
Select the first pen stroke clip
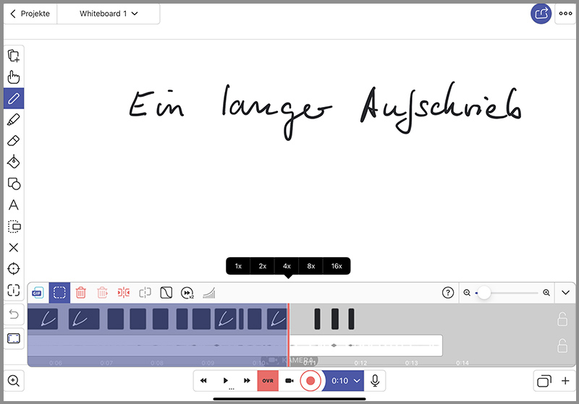[43, 319]
